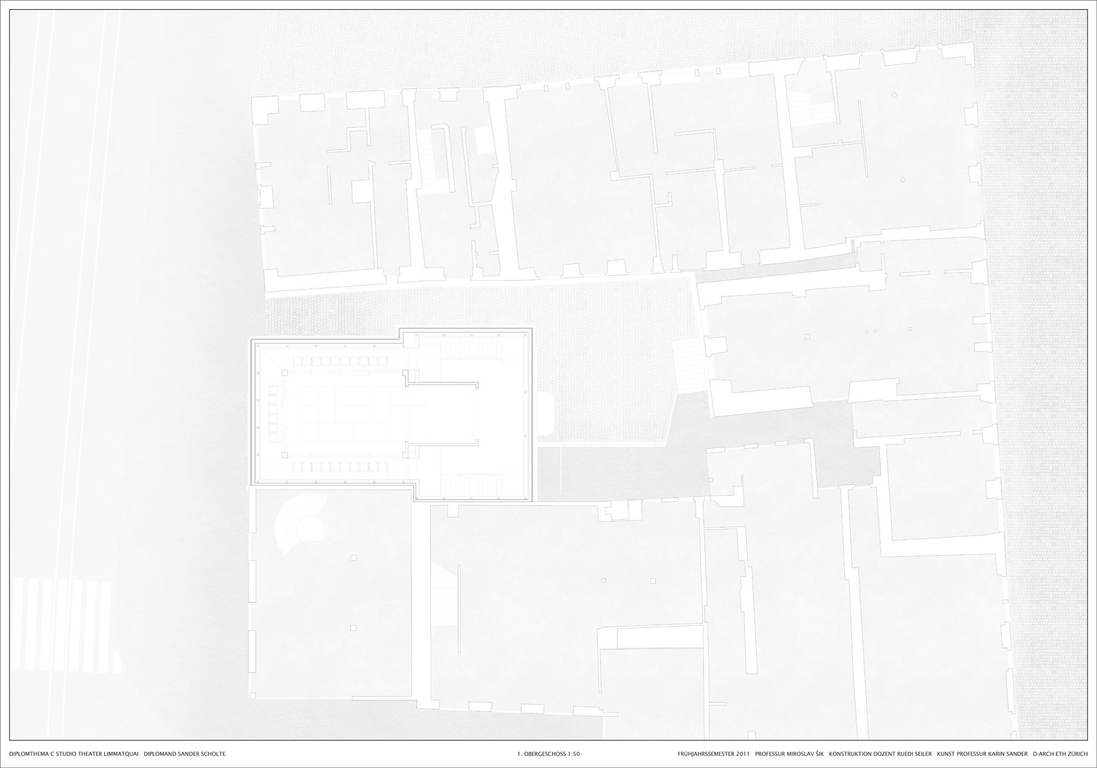The width and height of the screenshot is (1097, 768).
Task: Click the text 'KUNST PROFESSUR KARIN SANDER'
Action: (982, 754)
